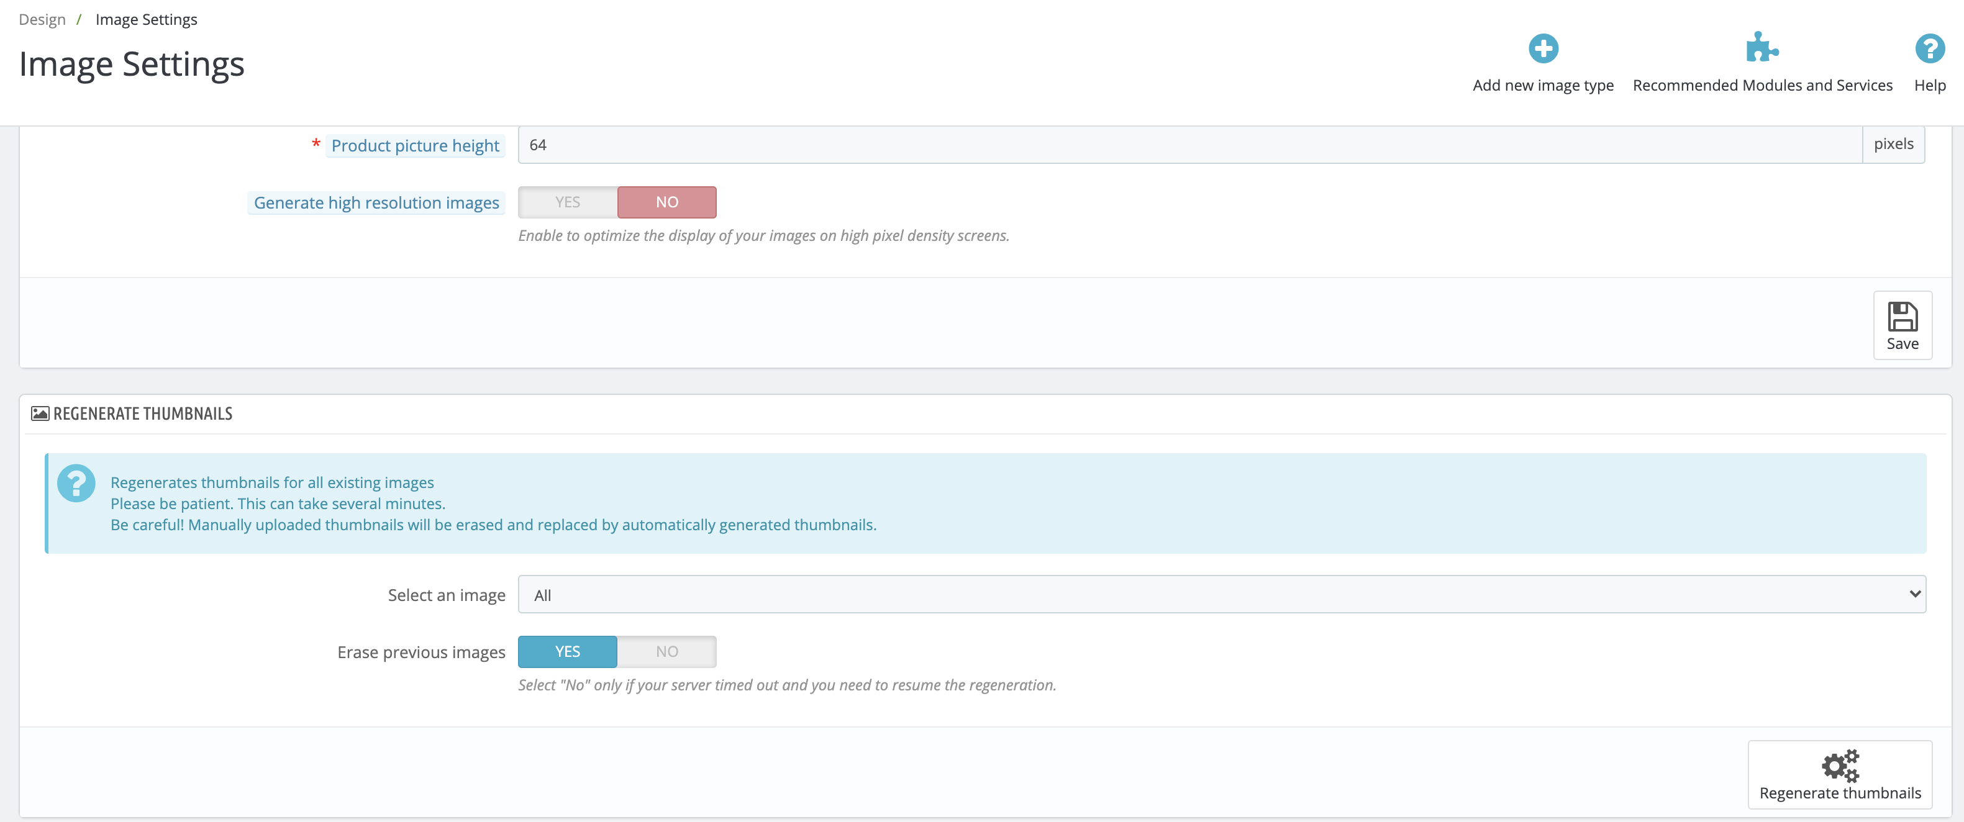This screenshot has height=822, width=1964.
Task: Click the gears Regenerate thumbnails icon
Action: click(x=1840, y=765)
